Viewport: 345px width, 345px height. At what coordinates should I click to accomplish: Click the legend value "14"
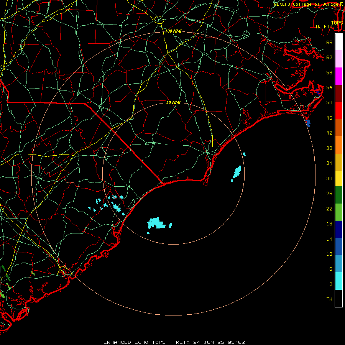pyautogui.click(x=329, y=239)
